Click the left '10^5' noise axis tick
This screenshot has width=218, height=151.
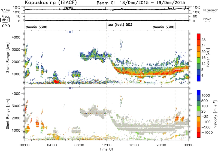[17, 8]
